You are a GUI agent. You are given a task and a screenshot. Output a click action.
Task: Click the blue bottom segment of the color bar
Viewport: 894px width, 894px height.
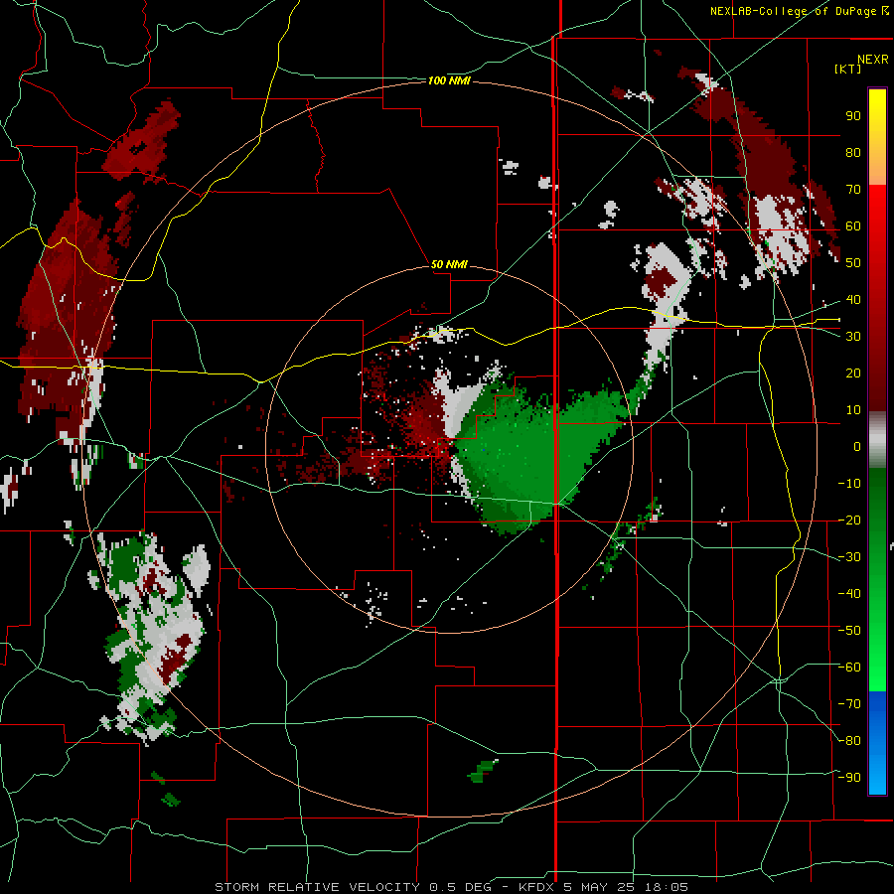tap(877, 743)
